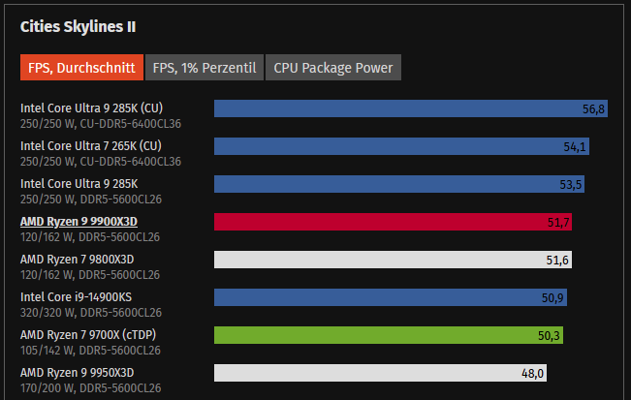Screen dimensions: 631x400
Task: Click the green bar showing 50,3
Action: click(389, 335)
